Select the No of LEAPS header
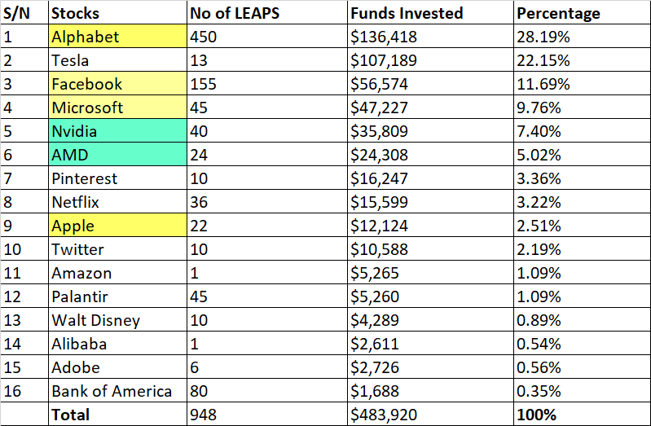The image size is (651, 426). [x=266, y=13]
